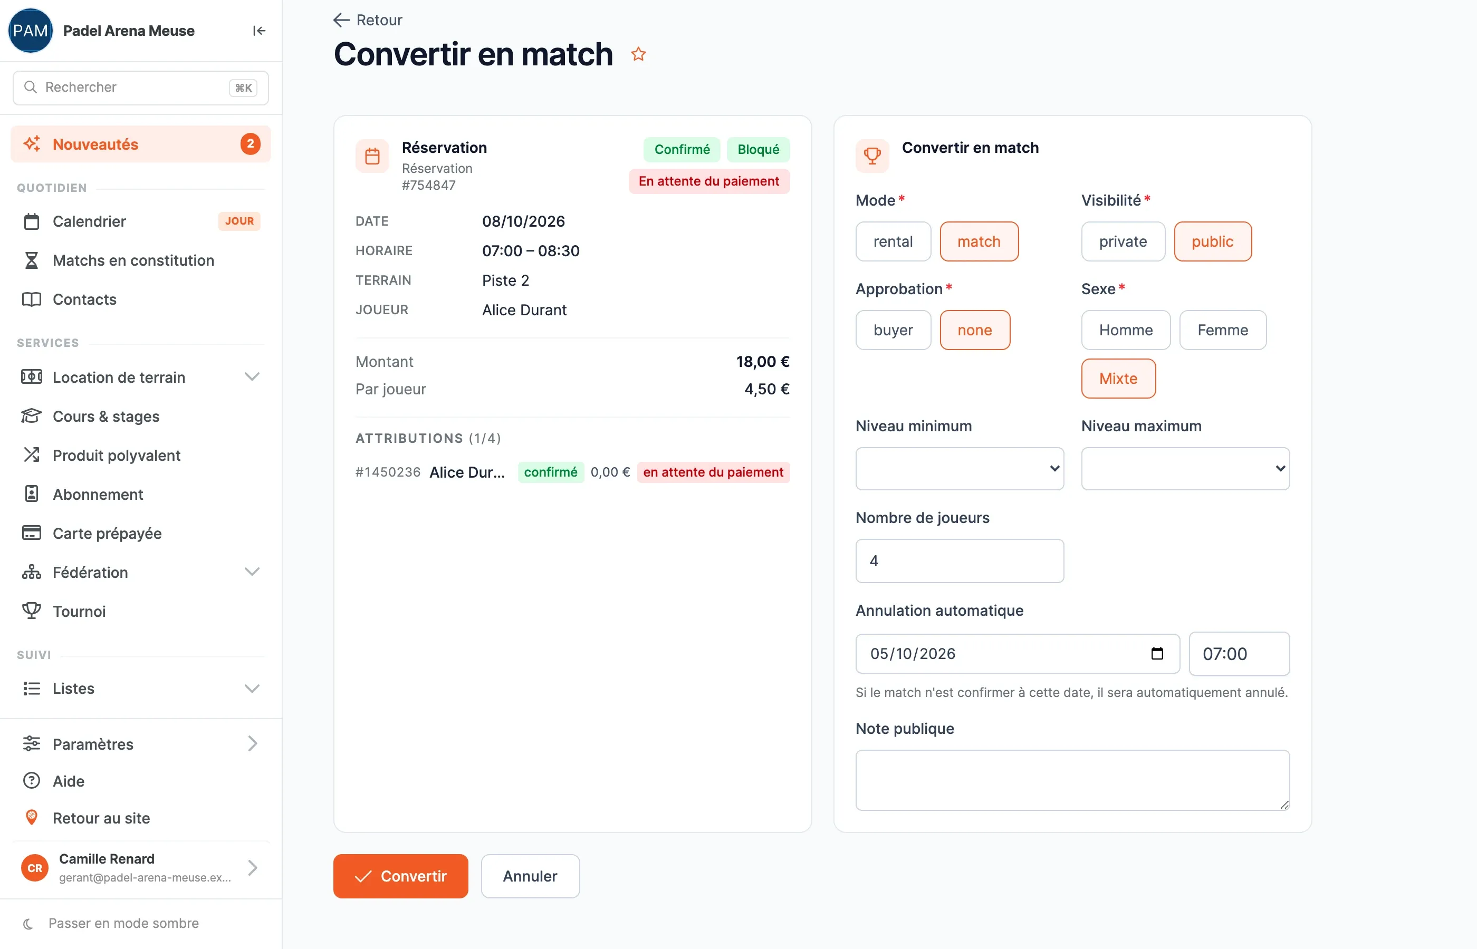Click the location pin icon for Retour au site
This screenshot has width=1477, height=949.
point(32,818)
